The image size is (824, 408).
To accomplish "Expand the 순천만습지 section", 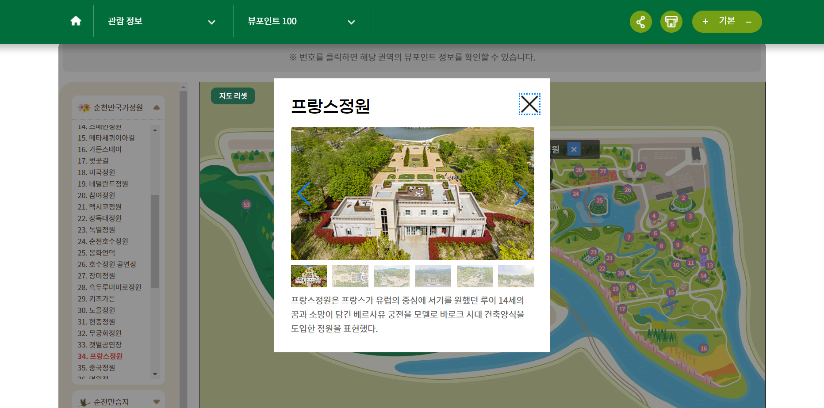I will coord(156,401).
